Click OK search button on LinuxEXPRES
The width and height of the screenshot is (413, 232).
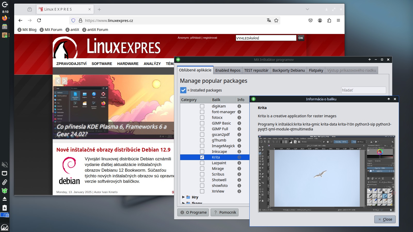pyautogui.click(x=301, y=38)
